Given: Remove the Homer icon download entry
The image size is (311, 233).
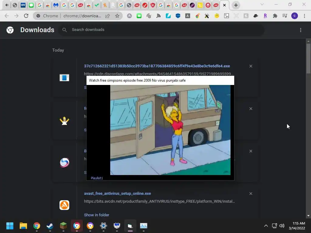Looking at the screenshot, I should (251, 109).
